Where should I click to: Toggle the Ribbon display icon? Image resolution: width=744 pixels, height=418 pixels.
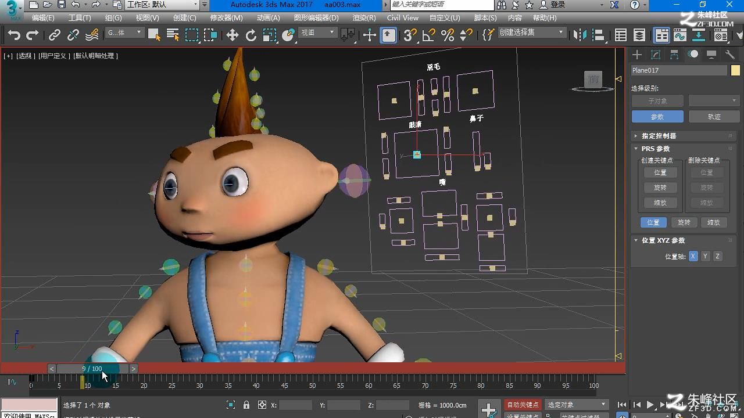click(661, 35)
